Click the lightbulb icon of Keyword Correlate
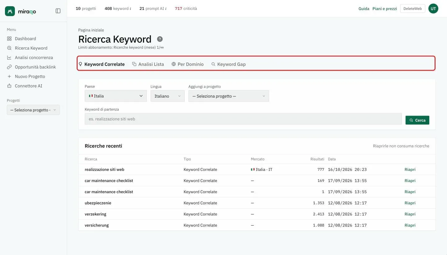The width and height of the screenshot is (447, 255). coord(80,64)
